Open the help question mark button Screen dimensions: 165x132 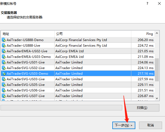(x=147, y=3)
